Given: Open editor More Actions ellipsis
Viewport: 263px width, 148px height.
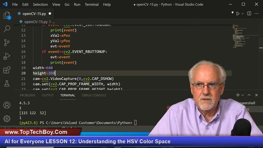Looking at the screenshot, I should click(x=256, y=14).
